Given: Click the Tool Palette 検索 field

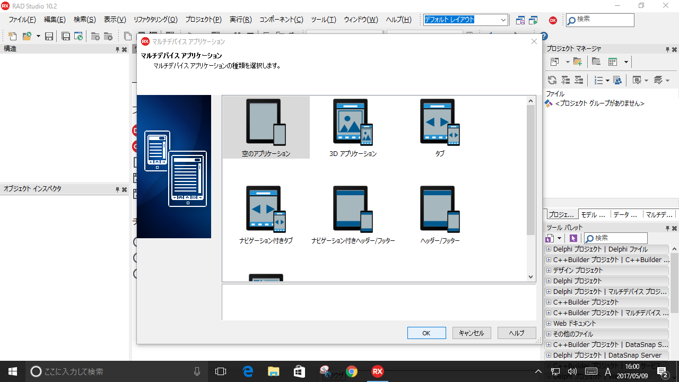Looking at the screenshot, I should [615, 238].
